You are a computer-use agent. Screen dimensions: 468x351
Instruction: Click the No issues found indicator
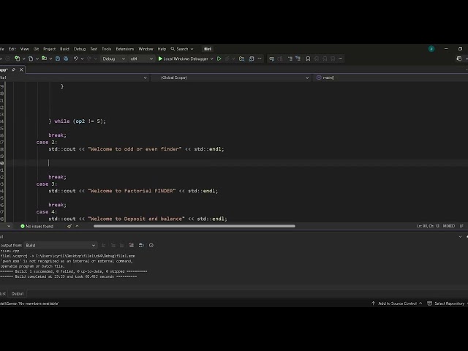37,226
